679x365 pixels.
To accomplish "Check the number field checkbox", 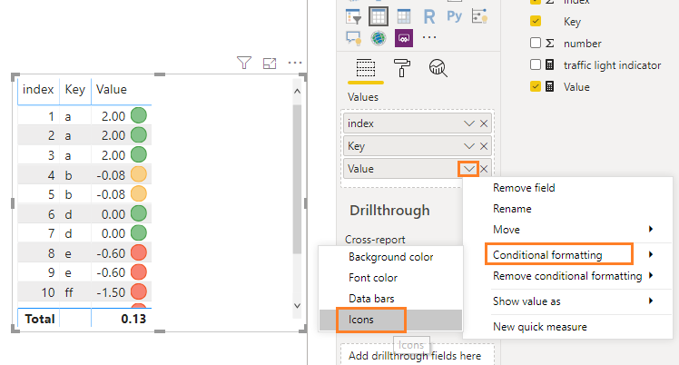I will pos(536,43).
